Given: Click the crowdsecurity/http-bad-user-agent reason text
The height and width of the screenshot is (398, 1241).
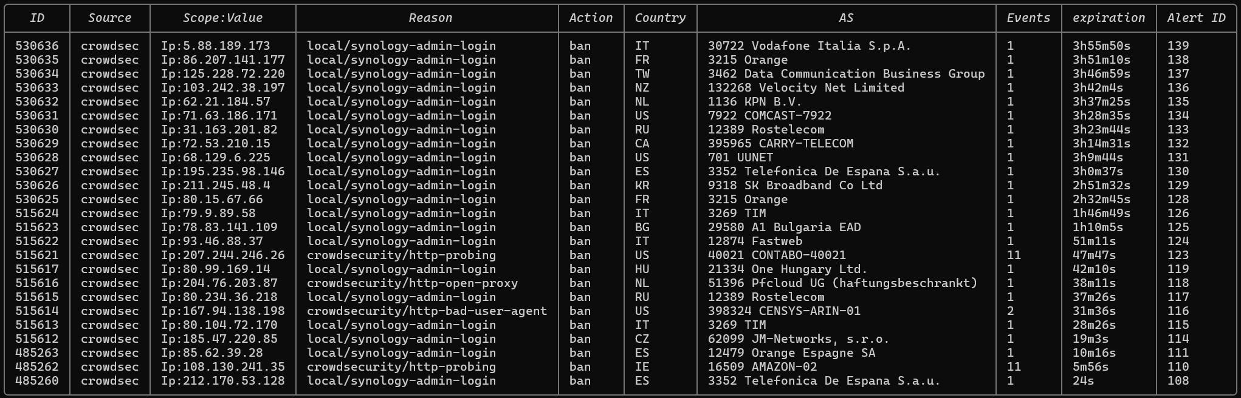Looking at the screenshot, I should tap(427, 311).
